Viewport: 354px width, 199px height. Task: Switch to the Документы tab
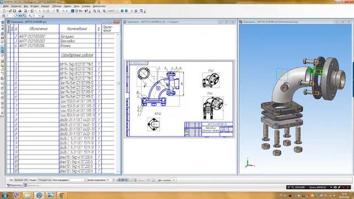(32, 185)
